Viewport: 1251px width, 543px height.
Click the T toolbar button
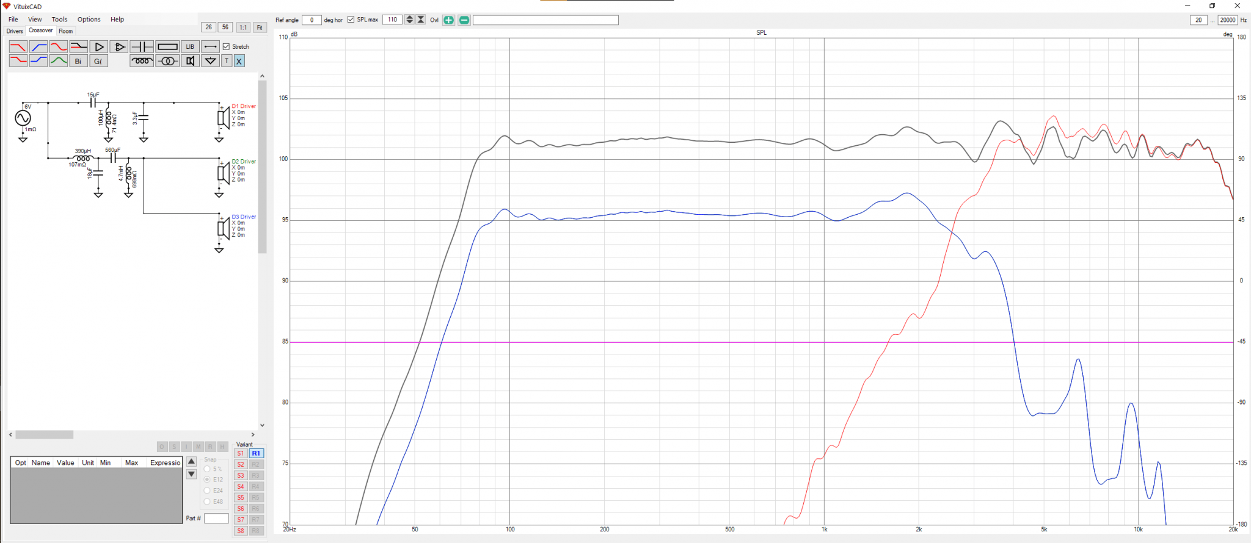pyautogui.click(x=227, y=60)
